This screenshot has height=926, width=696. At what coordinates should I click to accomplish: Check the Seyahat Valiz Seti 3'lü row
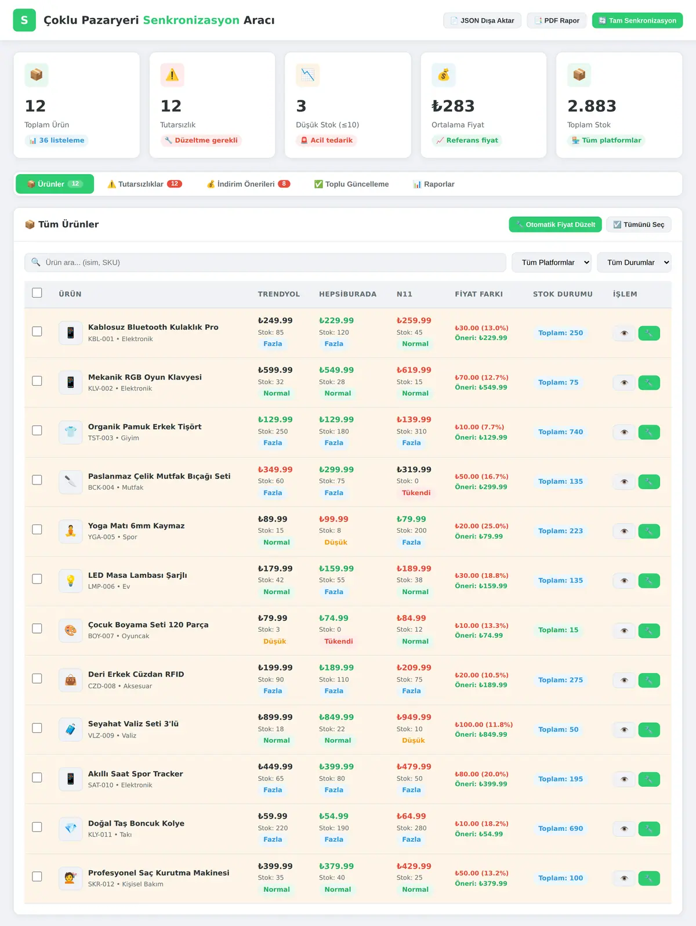[x=37, y=728]
